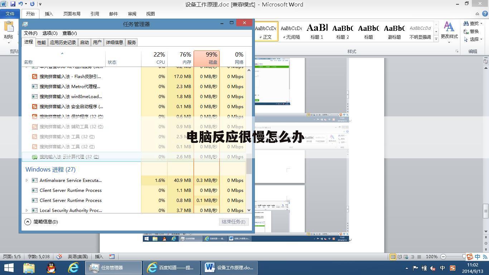Click the Previous Page double-arrow in Word scrollbar
This screenshot has height=275, width=489.
pos(486,238)
